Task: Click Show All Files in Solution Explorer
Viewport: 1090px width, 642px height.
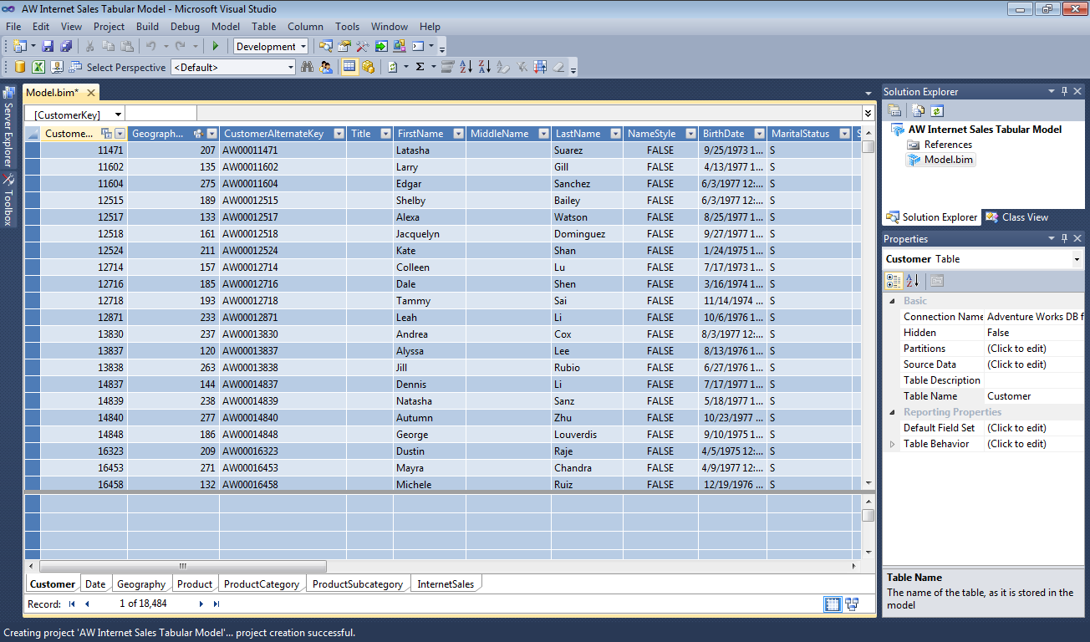Action: click(918, 110)
